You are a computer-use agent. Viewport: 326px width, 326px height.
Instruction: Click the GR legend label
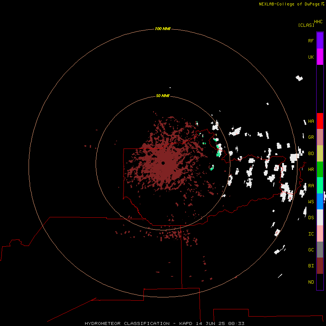[x=311, y=137]
